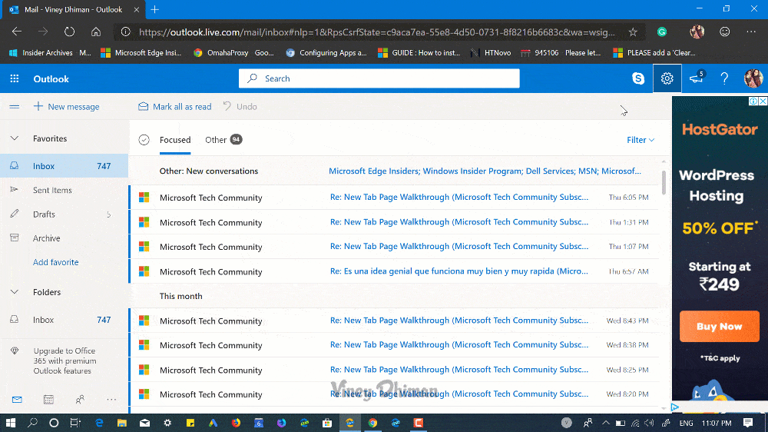
Task: Click Buy Now in HostGator ad
Action: point(720,326)
